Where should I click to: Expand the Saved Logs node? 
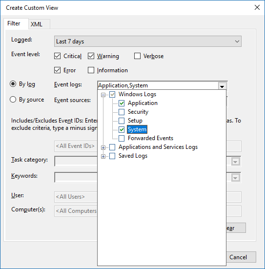point(103,156)
